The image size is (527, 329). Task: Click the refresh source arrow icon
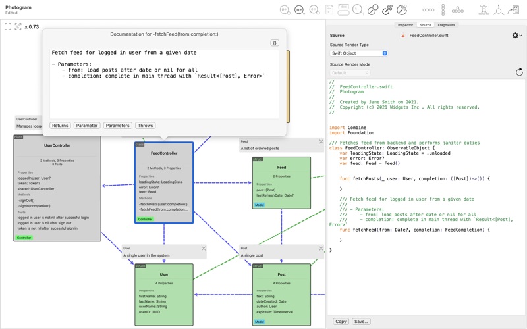point(519,72)
